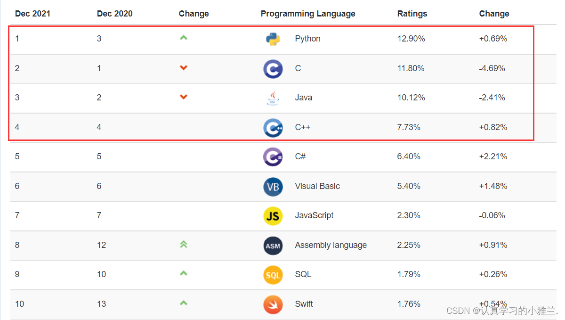Image resolution: width=565 pixels, height=320 pixels.
Task: Click Dec 2021 rank 8 in Assembly row
Action: click(x=17, y=245)
